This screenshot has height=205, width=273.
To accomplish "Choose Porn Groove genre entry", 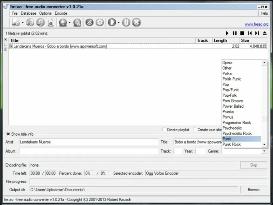I will 242,101.
